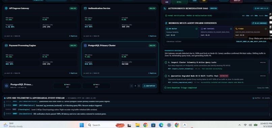Click the Bedrock Multi-Agent Swarm Consensus icon

pyautogui.click(x=166, y=23)
